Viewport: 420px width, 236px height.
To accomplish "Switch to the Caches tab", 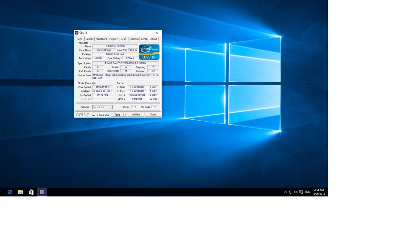I will [x=89, y=39].
